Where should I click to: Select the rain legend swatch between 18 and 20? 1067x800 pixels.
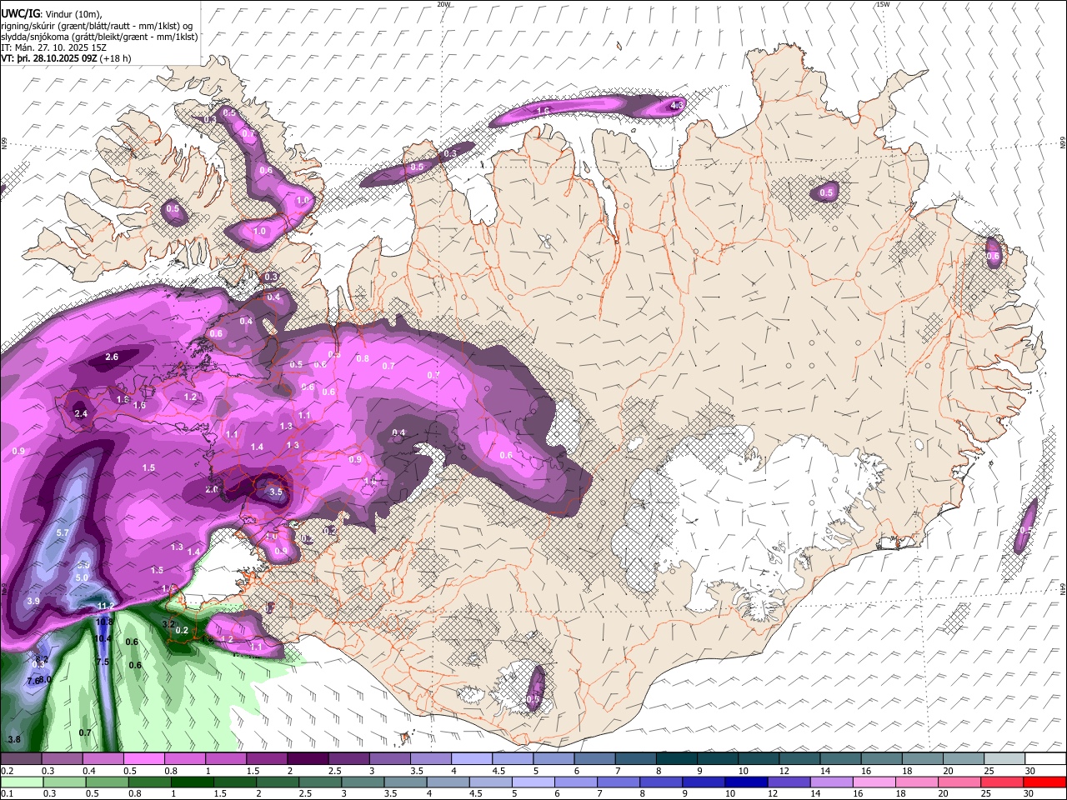click(x=918, y=782)
